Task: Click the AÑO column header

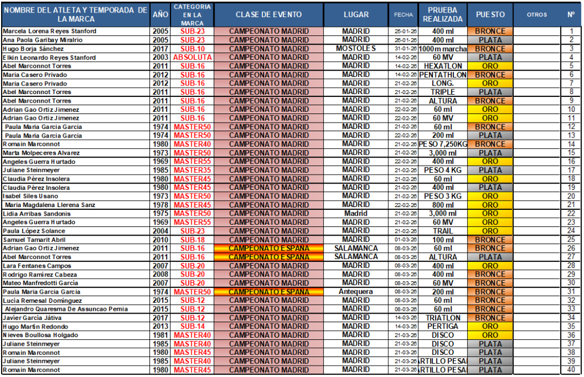Action: pos(160,14)
